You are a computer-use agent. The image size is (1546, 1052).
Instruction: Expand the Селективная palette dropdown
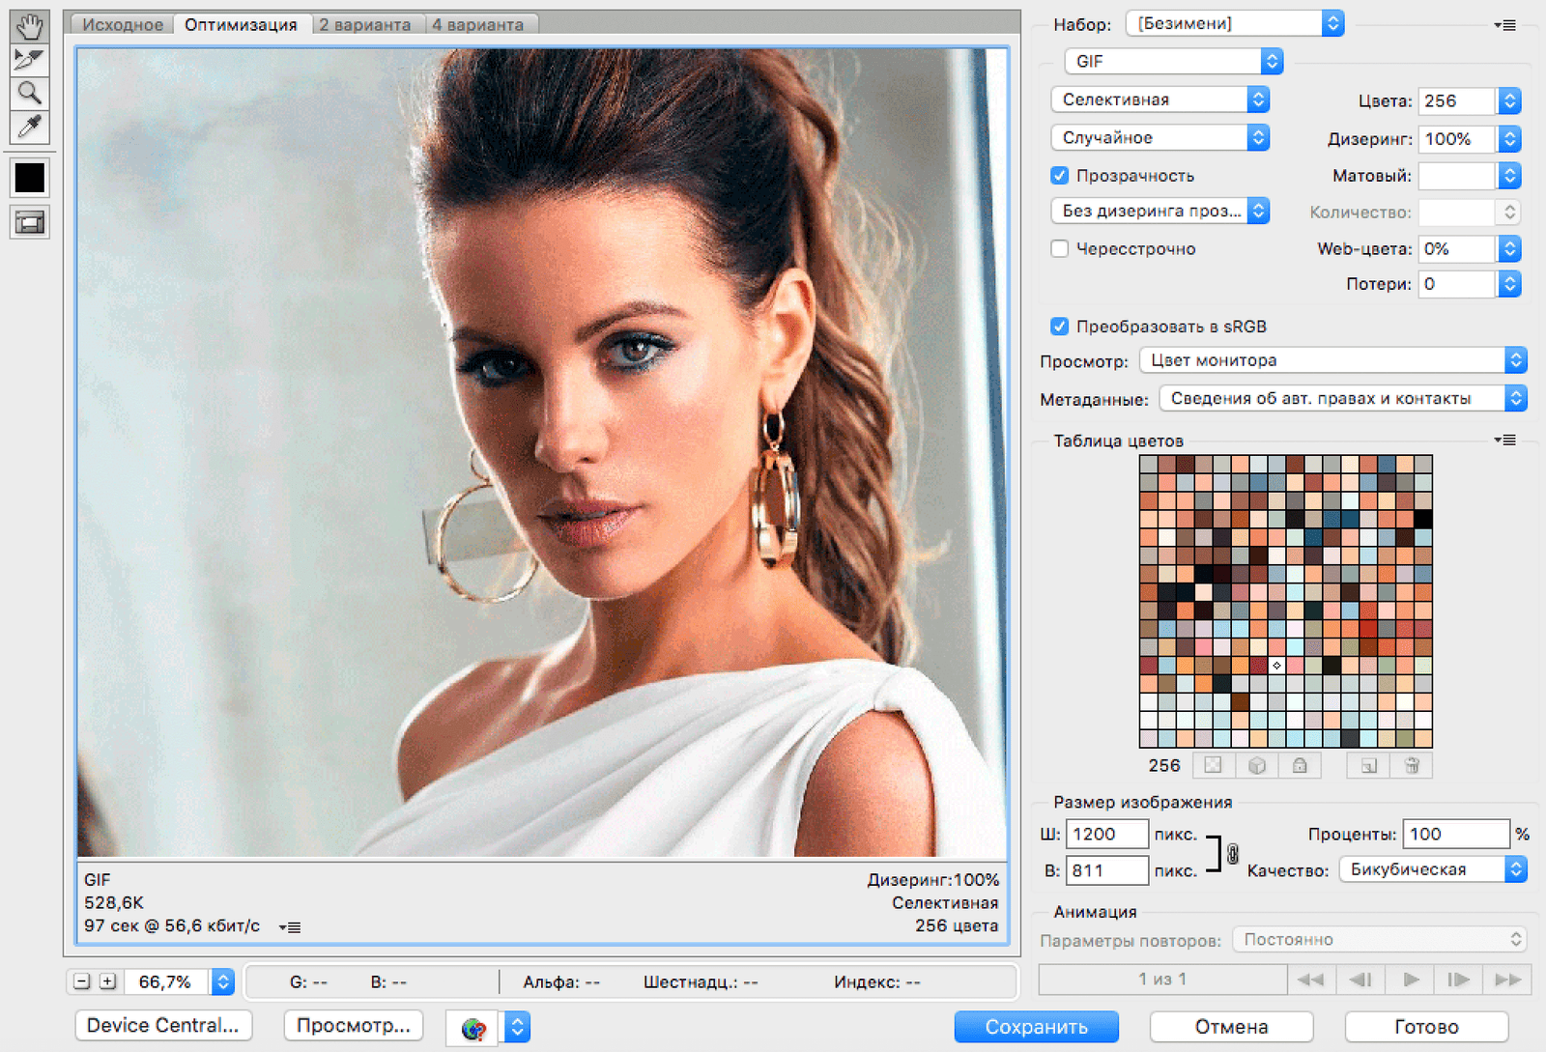[x=1159, y=100]
